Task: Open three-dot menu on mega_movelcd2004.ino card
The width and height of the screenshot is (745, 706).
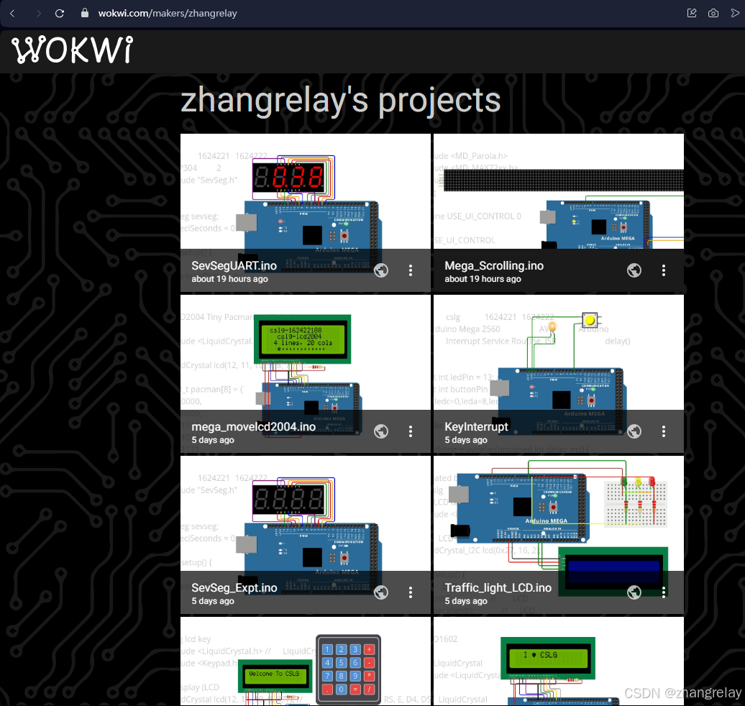Action: click(x=411, y=431)
